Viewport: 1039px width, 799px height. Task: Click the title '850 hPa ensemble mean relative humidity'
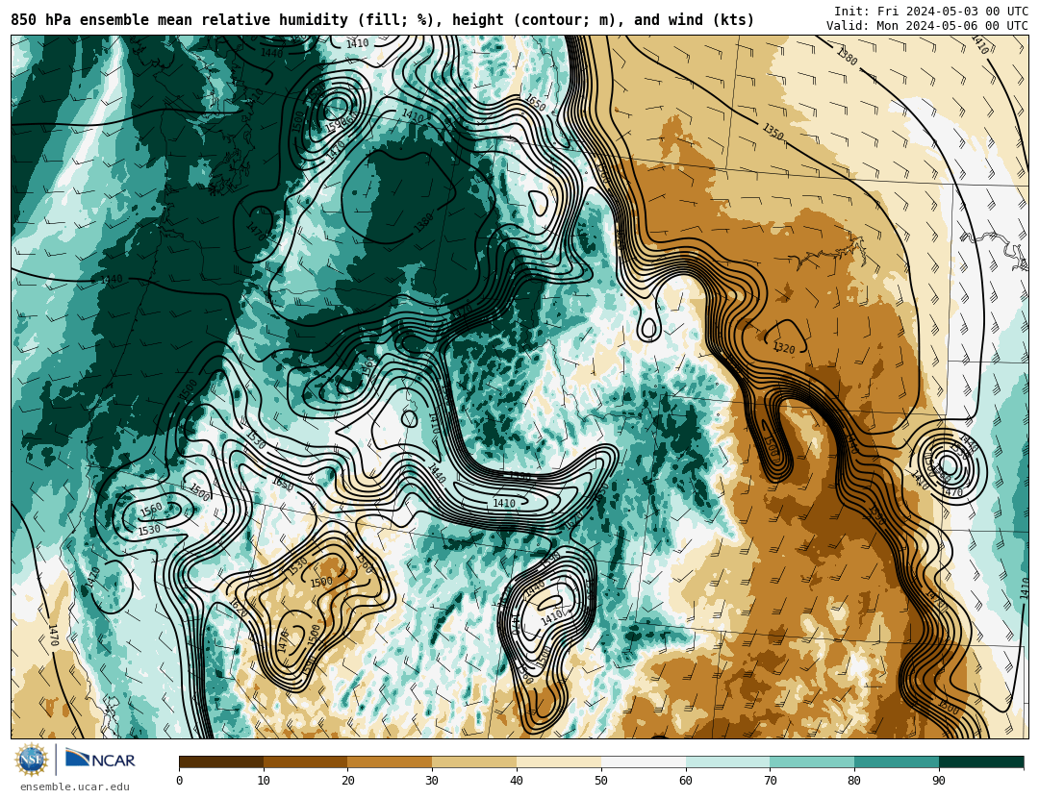tap(180, 20)
